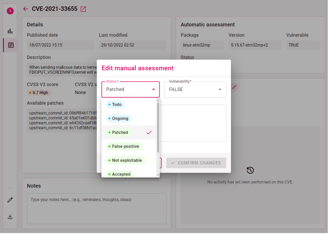The image size is (328, 234).
Task: Click the 6.7 High CVSS V3 badge
Action: coord(39,93)
